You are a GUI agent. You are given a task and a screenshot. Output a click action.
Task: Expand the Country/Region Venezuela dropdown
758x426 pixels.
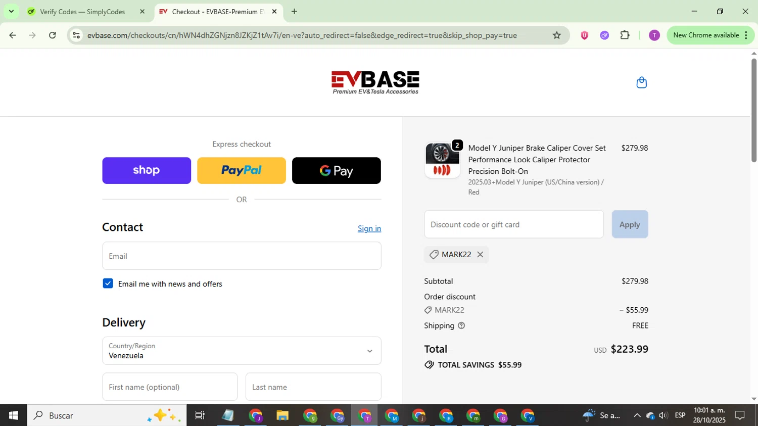(242, 351)
